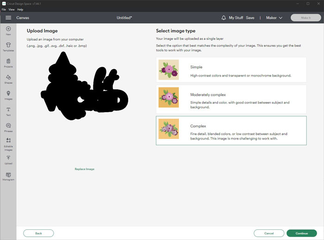Viewport: 324px width, 240px height.
Task: Select the Text tool in sidebar
Action: (x=8, y=112)
